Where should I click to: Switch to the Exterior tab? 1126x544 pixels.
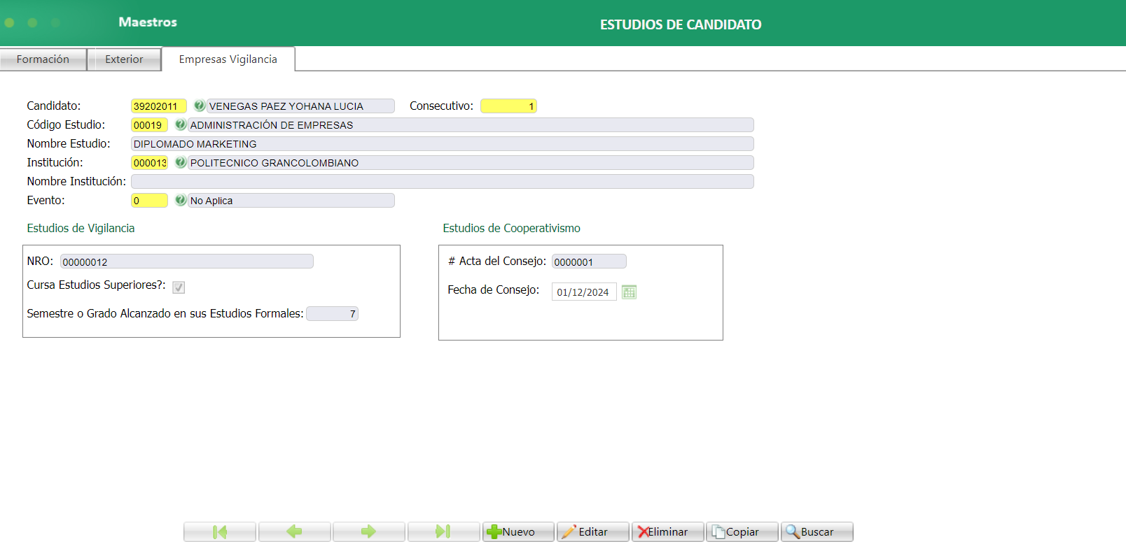124,59
